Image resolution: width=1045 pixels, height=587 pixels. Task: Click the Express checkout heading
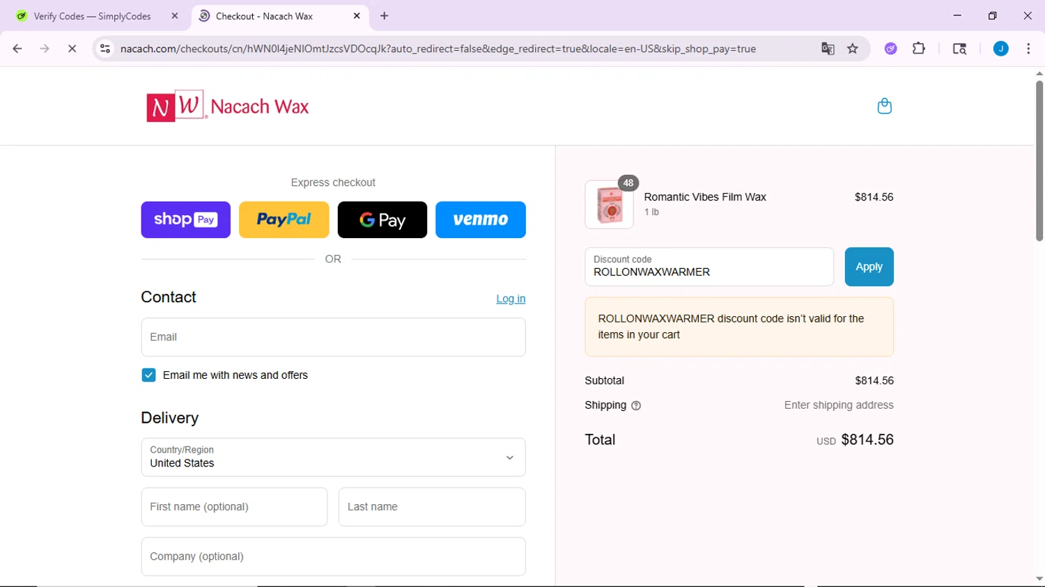pos(333,182)
